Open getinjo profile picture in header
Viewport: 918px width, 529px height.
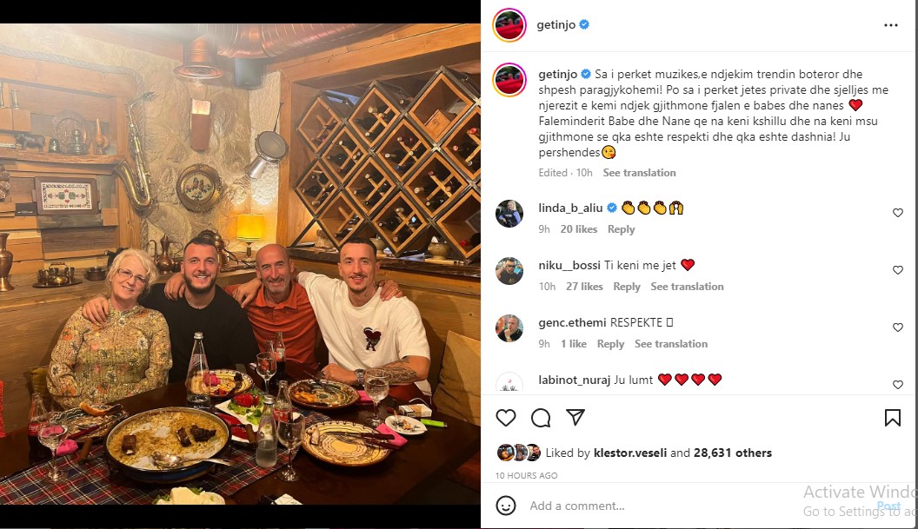(509, 25)
